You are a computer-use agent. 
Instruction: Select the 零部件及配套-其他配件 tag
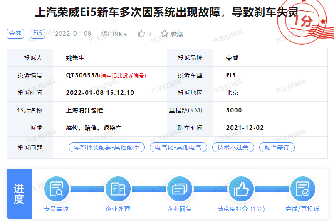tap(106, 147)
